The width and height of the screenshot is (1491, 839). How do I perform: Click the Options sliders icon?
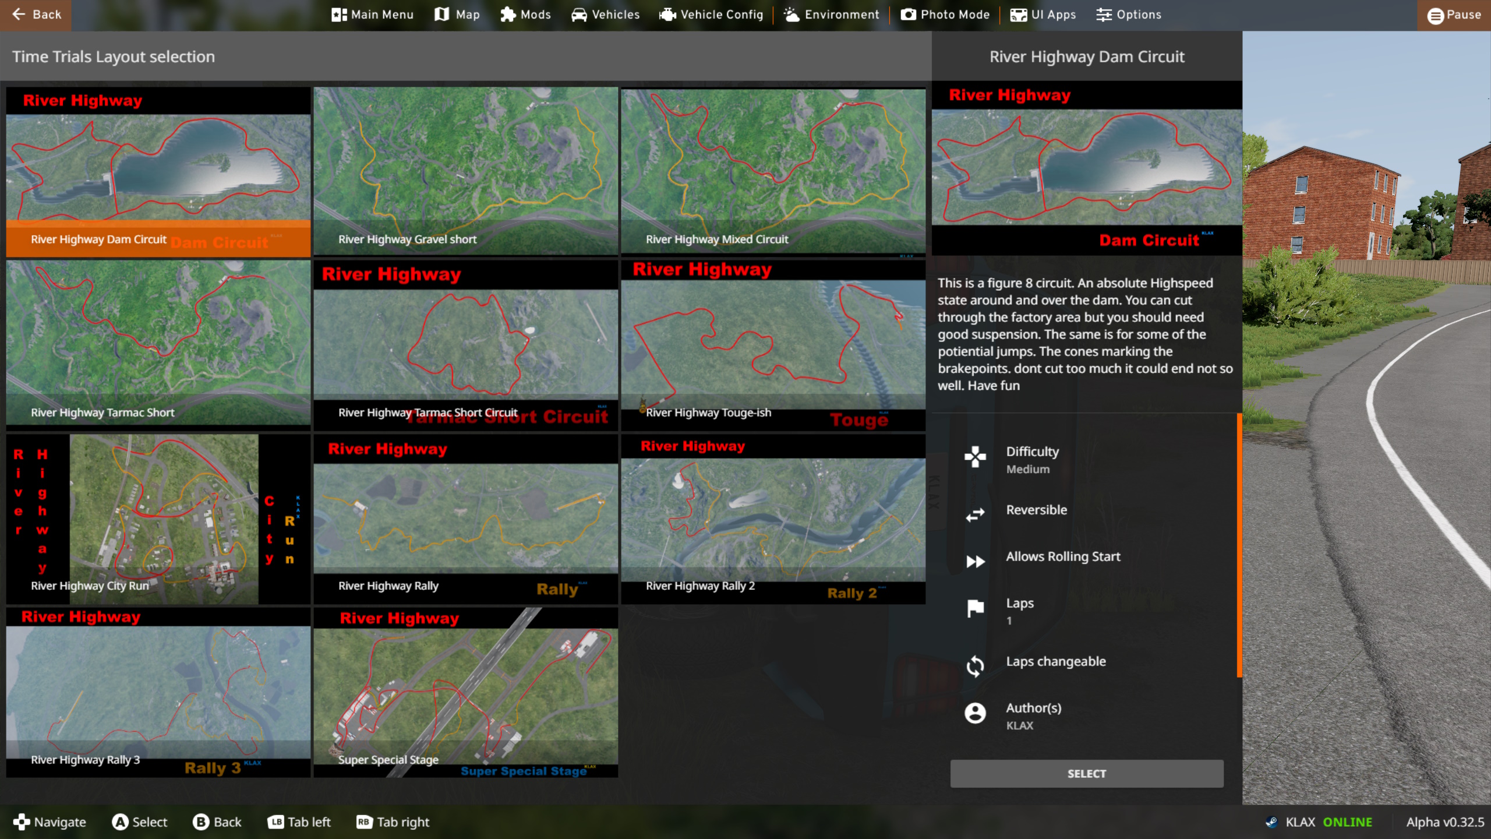coord(1104,15)
